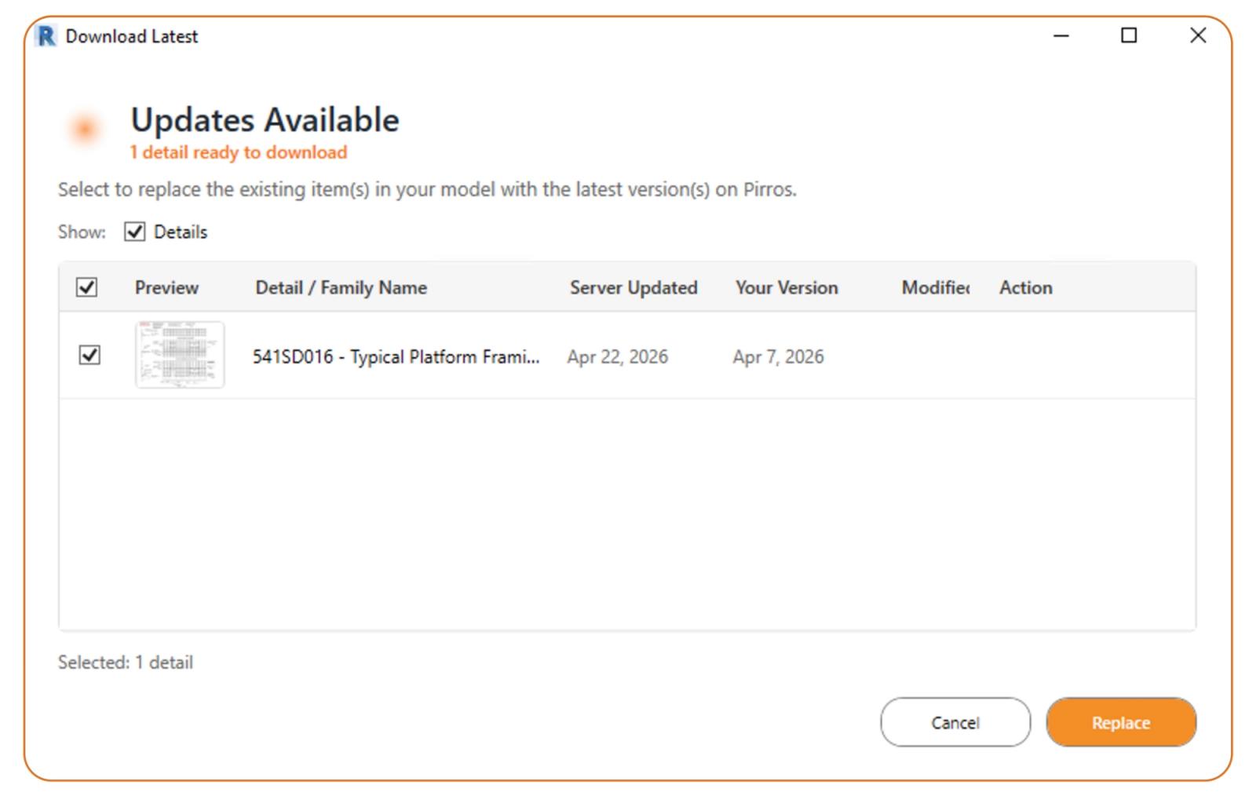
Task: Deselect the 541SD016 row checkbox
Action: pyautogui.click(x=89, y=355)
